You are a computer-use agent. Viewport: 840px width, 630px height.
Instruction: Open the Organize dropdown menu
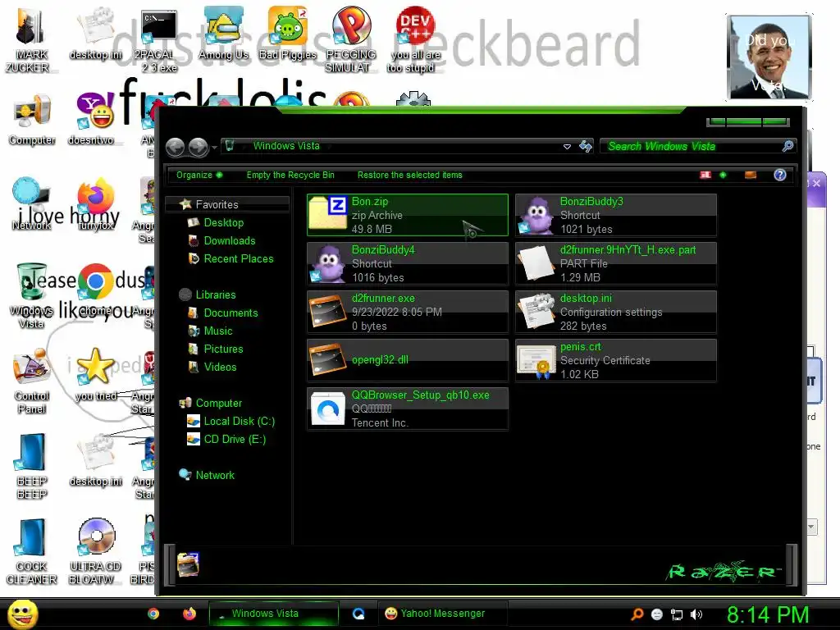(199, 175)
